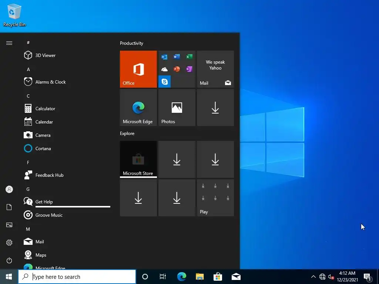Screen dimensions: 379x284
Task: Jump to letter index via # header
Action: click(28, 43)
